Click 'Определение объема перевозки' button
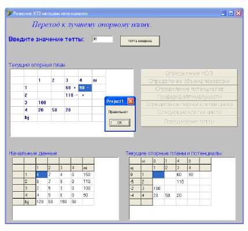 (x=189, y=81)
